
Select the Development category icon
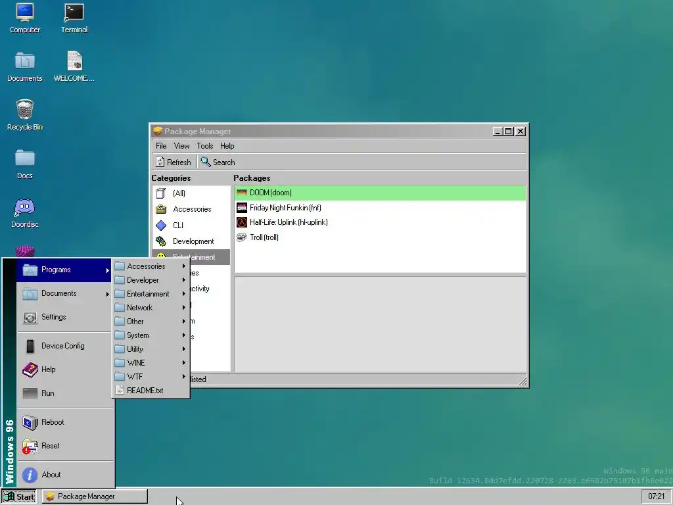[x=161, y=241]
